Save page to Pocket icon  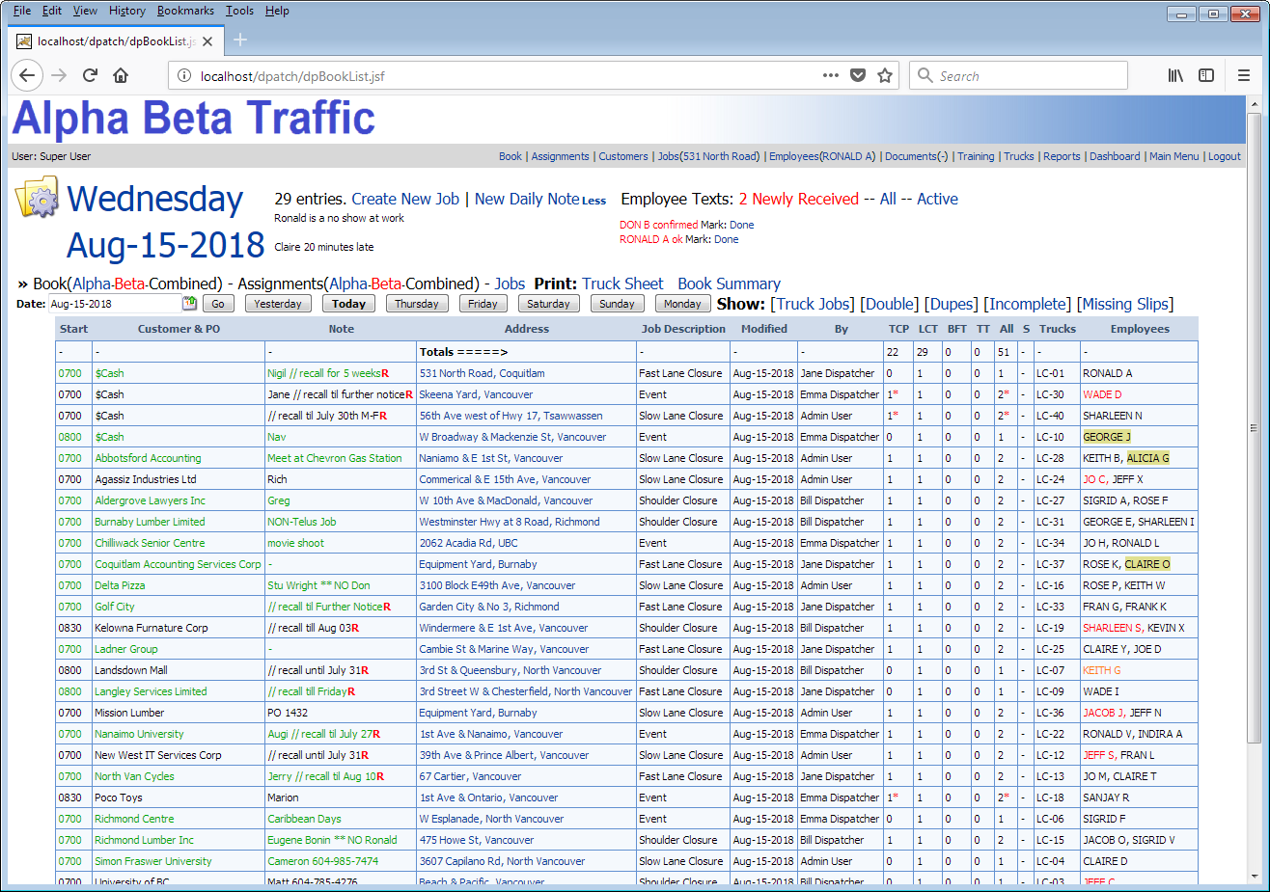click(x=857, y=75)
